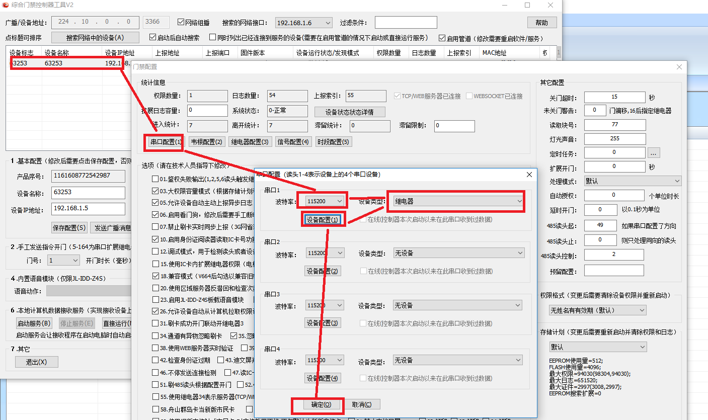Enable option 01.鉴权失败输出

[155, 179]
